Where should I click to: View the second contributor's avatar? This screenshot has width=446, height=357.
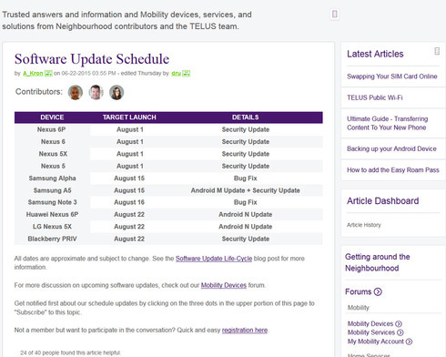pos(96,92)
